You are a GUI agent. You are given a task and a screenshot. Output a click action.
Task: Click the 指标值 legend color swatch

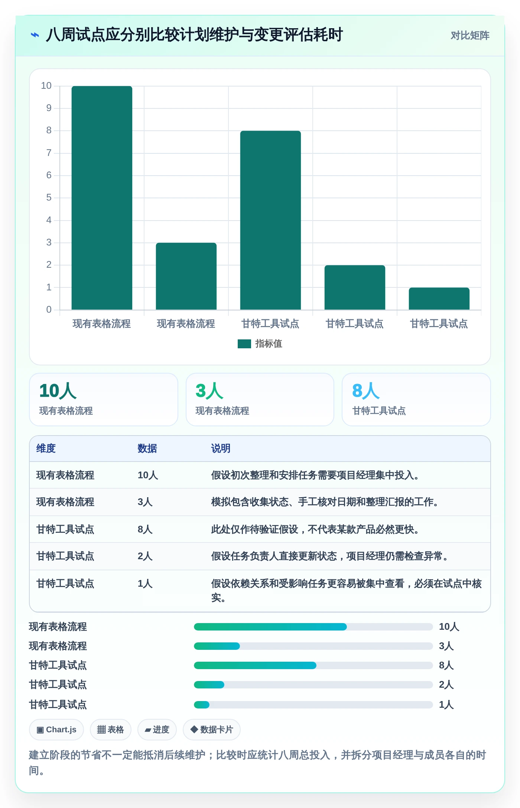point(244,344)
